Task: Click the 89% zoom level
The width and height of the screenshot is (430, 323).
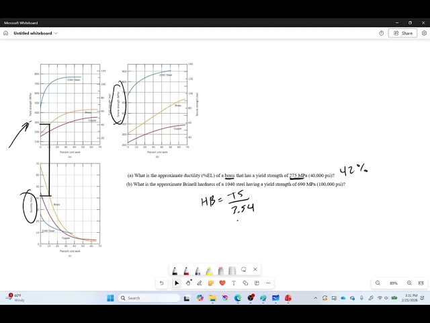Action: (394, 283)
